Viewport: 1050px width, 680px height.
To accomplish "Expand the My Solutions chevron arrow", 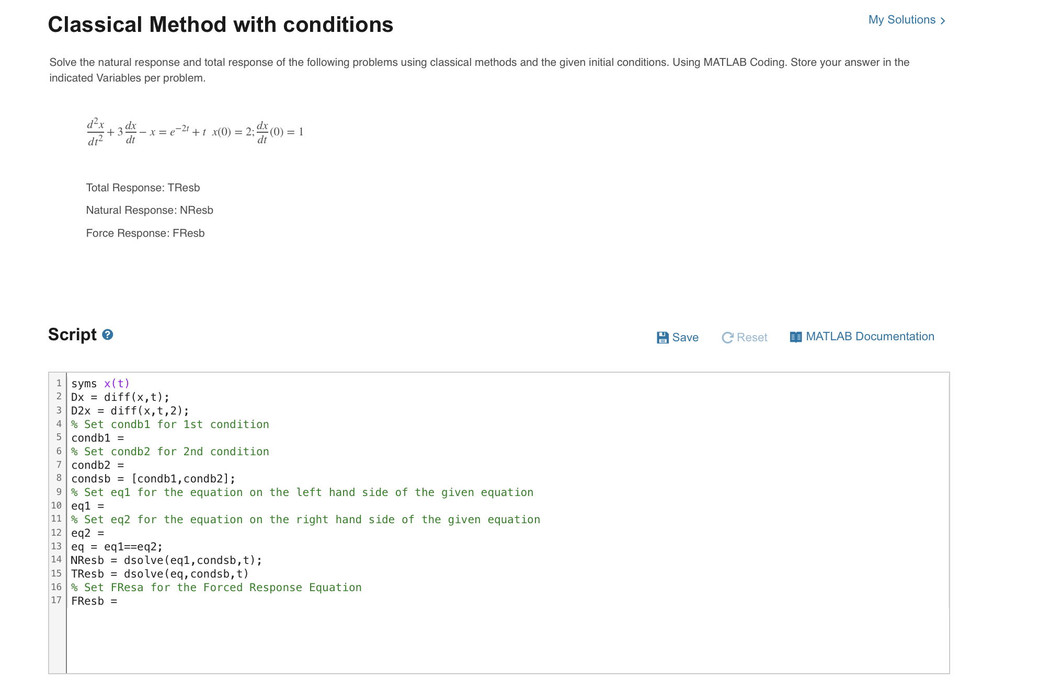I will 943,21.
